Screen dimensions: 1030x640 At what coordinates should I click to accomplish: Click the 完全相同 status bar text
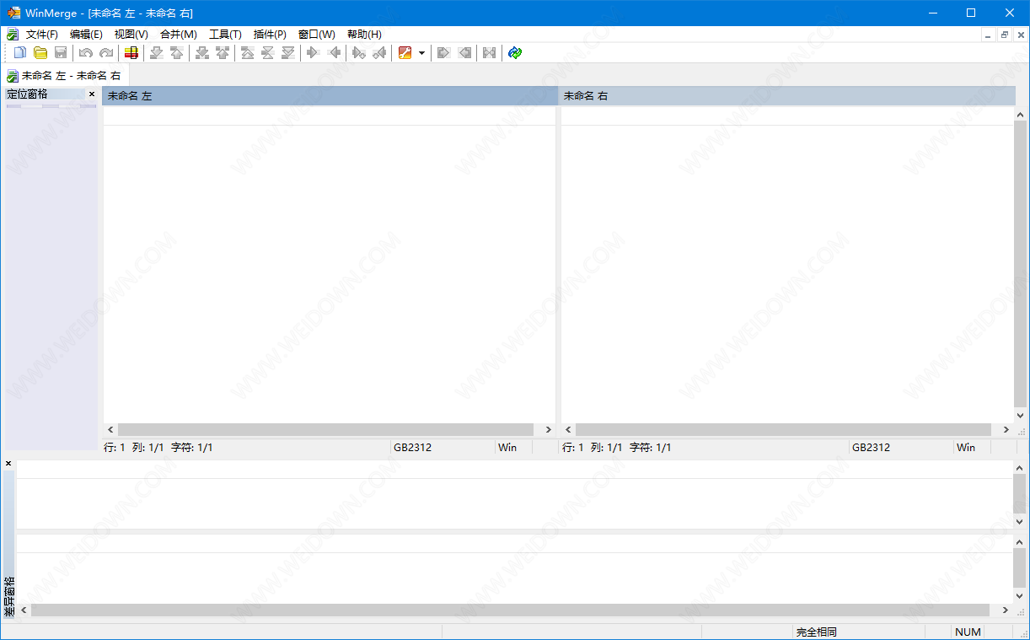click(816, 632)
